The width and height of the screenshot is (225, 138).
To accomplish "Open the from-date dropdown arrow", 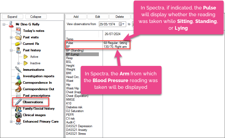I will pos(123,24).
